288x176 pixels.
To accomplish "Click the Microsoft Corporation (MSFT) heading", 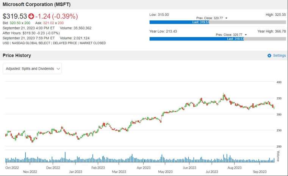I will (x=36, y=5).
